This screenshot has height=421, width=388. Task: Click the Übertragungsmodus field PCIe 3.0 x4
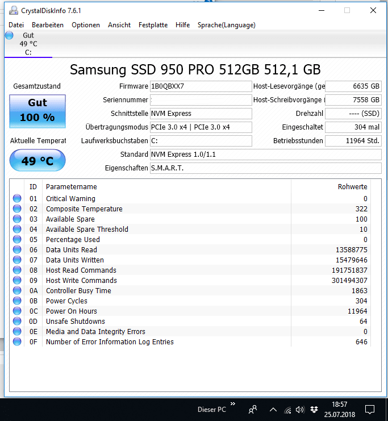[201, 127]
